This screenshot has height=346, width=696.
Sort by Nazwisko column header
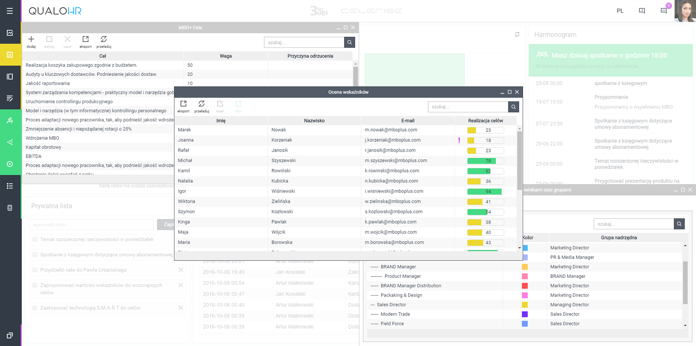(x=314, y=121)
